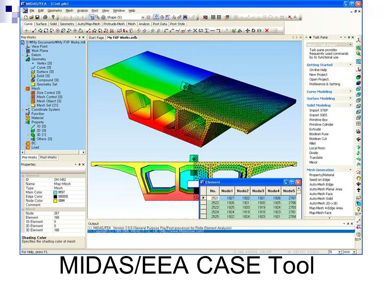Image resolution: width=392 pixels, height=294 pixels.
Task: Select Compound [0] in Geometry tree
Action: pyautogui.click(x=47, y=80)
